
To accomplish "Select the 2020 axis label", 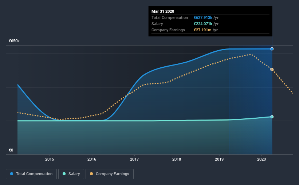I will 261,159.
